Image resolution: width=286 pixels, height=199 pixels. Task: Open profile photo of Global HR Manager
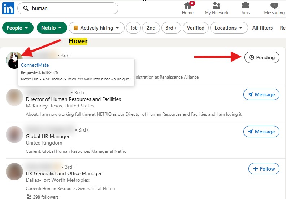tap(14, 134)
